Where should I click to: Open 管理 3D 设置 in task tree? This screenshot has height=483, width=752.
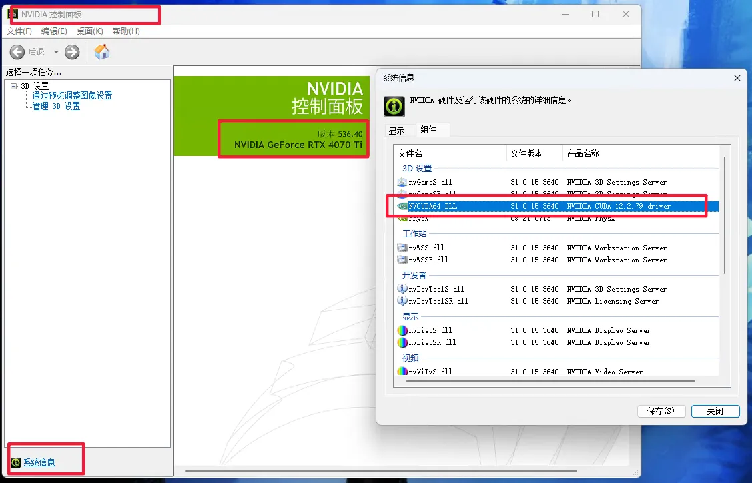click(x=56, y=107)
